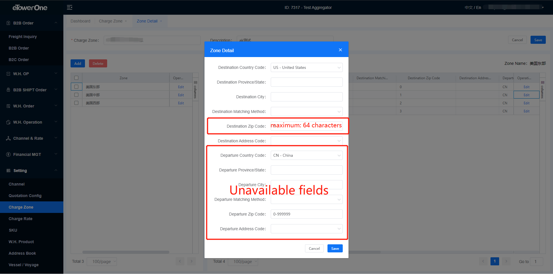This screenshot has height=274, width=553.
Task: Go to next page in detail list
Action: tap(506, 261)
